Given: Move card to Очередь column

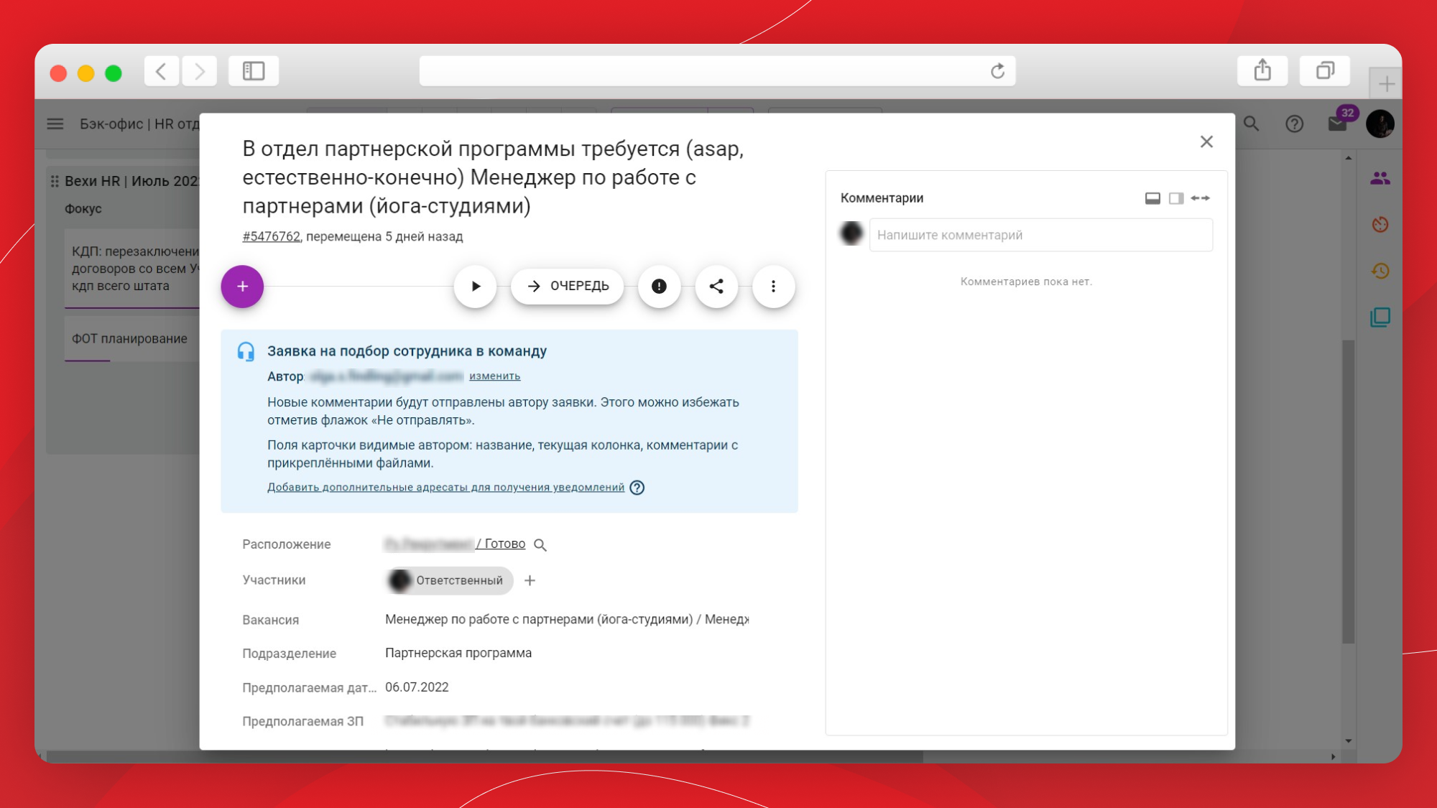Looking at the screenshot, I should coord(568,286).
